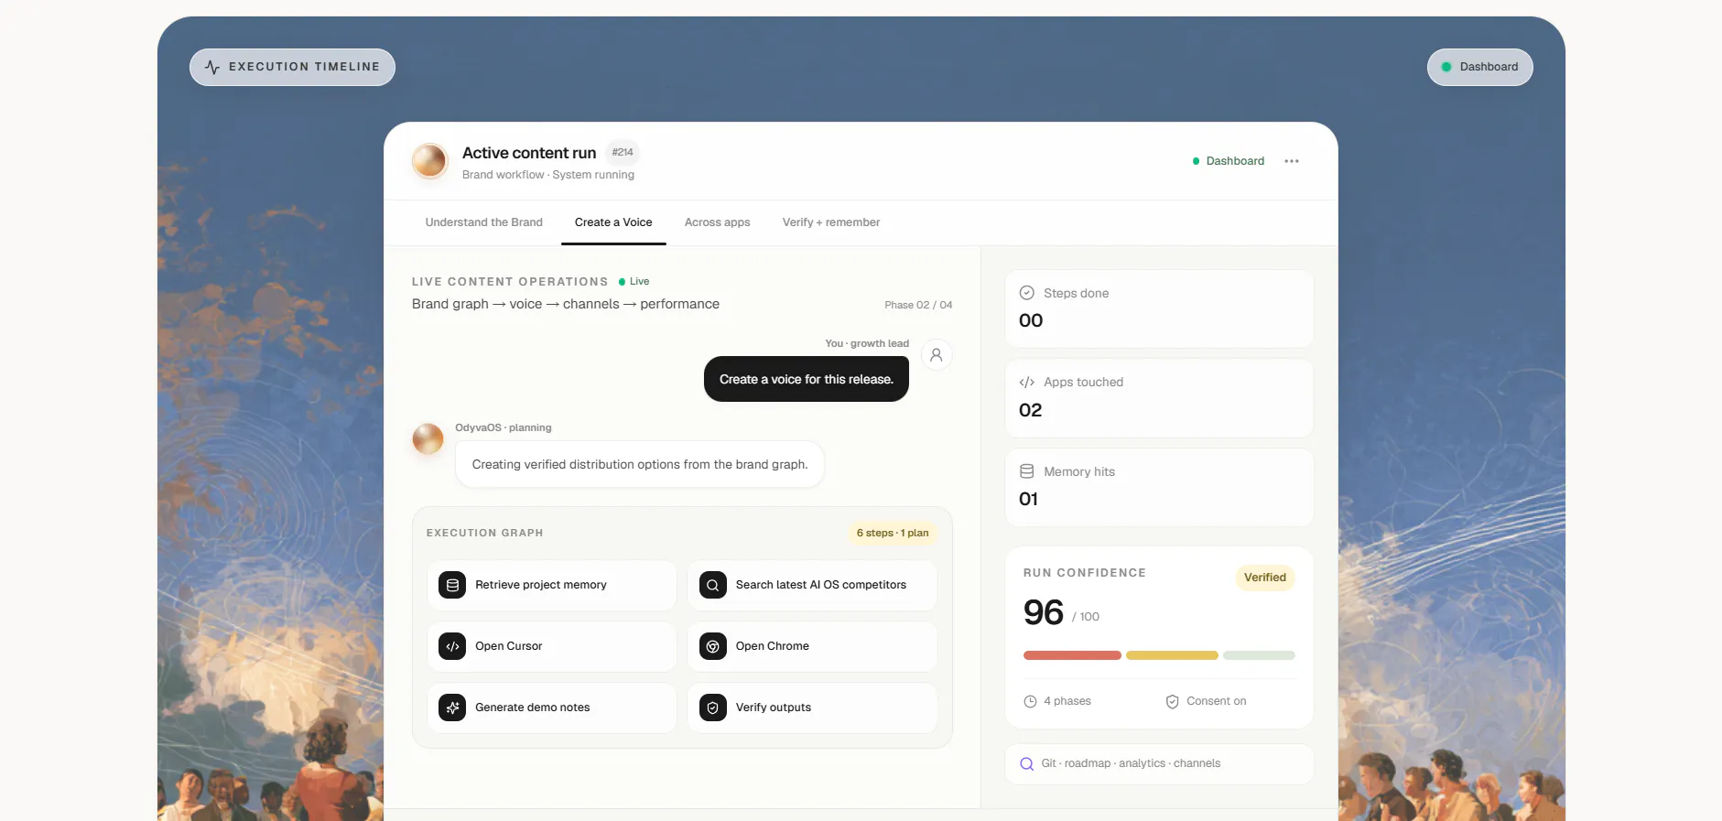Click the Chrome icon beside Open Chrome
1722x821 pixels.
[x=713, y=646]
